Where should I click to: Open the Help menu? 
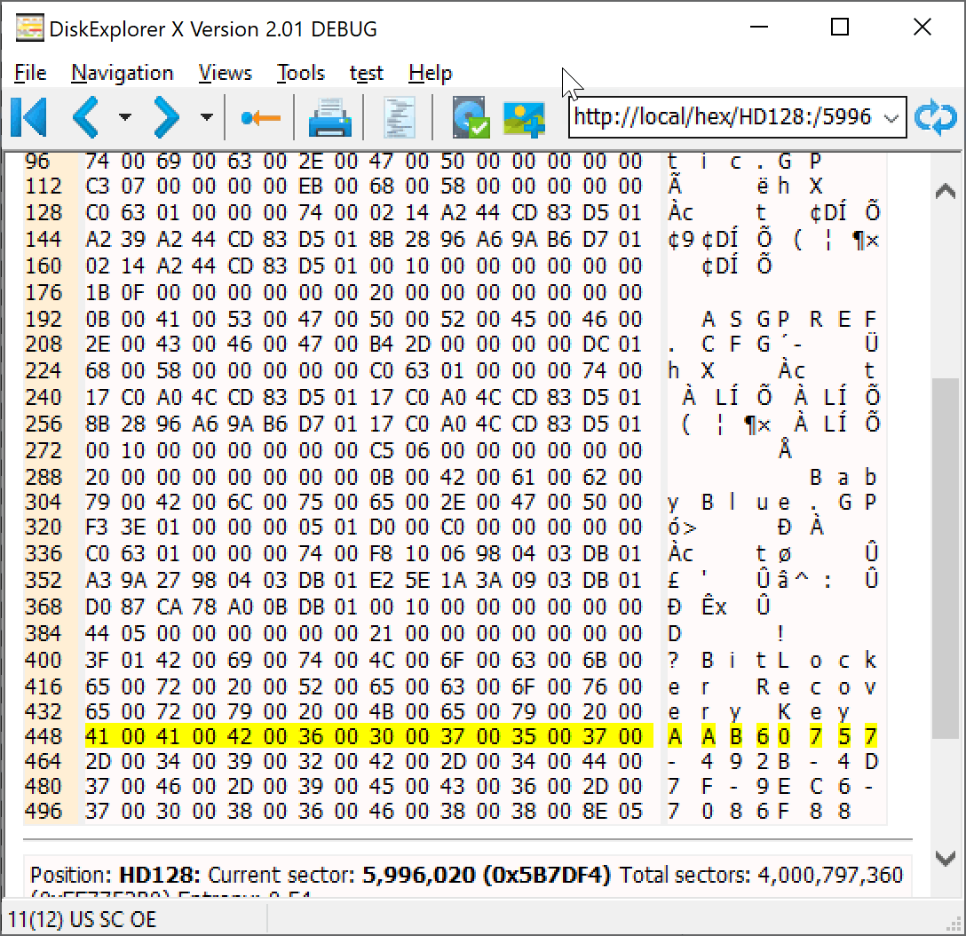point(430,73)
